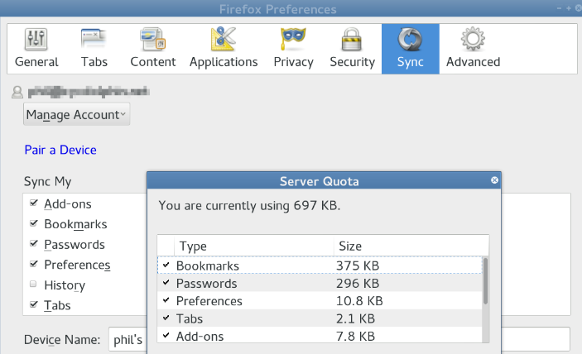Viewport: 582px width, 354px height.
Task: Switch to the General label tab
Action: 36,62
